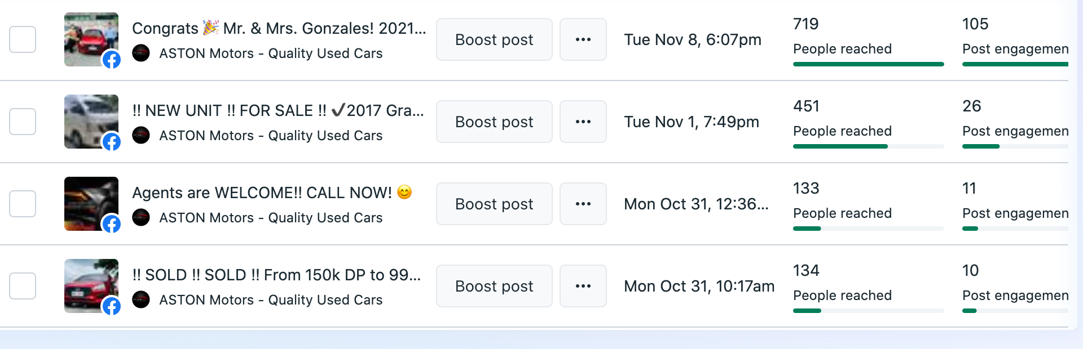Tick checkbox for the NEW UNIT FOR SALE post
The image size is (1083, 349).
click(23, 122)
